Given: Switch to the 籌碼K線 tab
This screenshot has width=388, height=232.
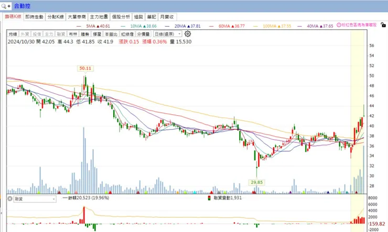Looking at the screenshot, I should [13, 17].
